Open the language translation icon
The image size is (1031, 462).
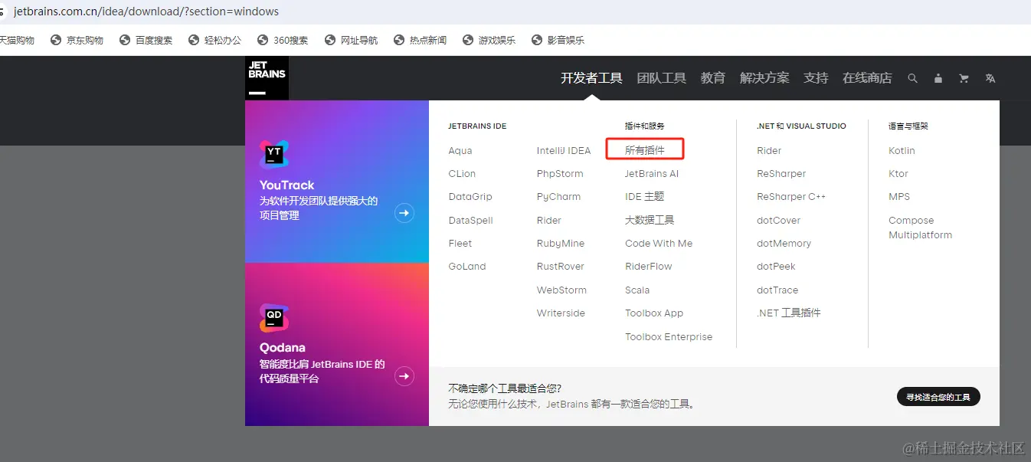point(990,78)
